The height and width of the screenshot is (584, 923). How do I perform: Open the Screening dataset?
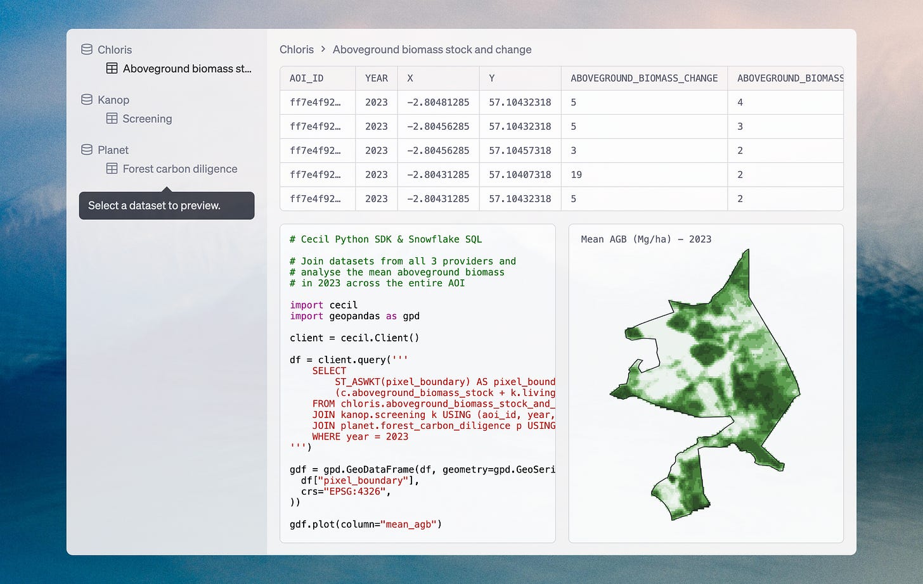[147, 118]
